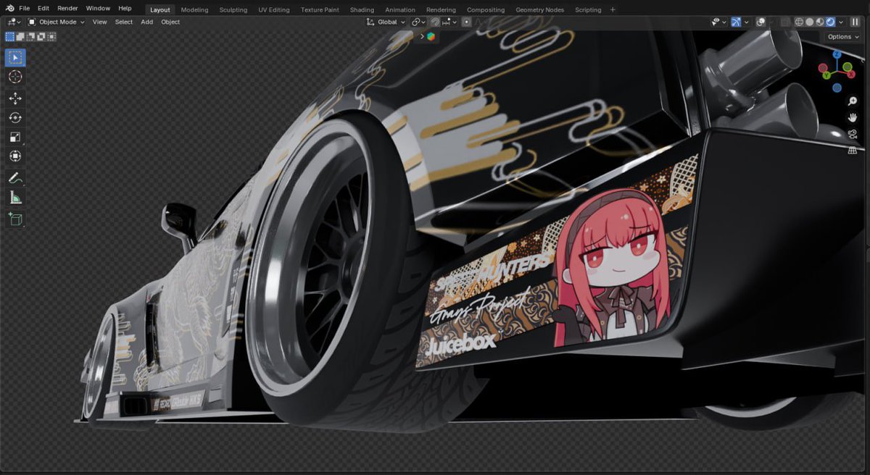The height and width of the screenshot is (475, 870).
Task: Click the pan view hand icon
Action: click(853, 117)
